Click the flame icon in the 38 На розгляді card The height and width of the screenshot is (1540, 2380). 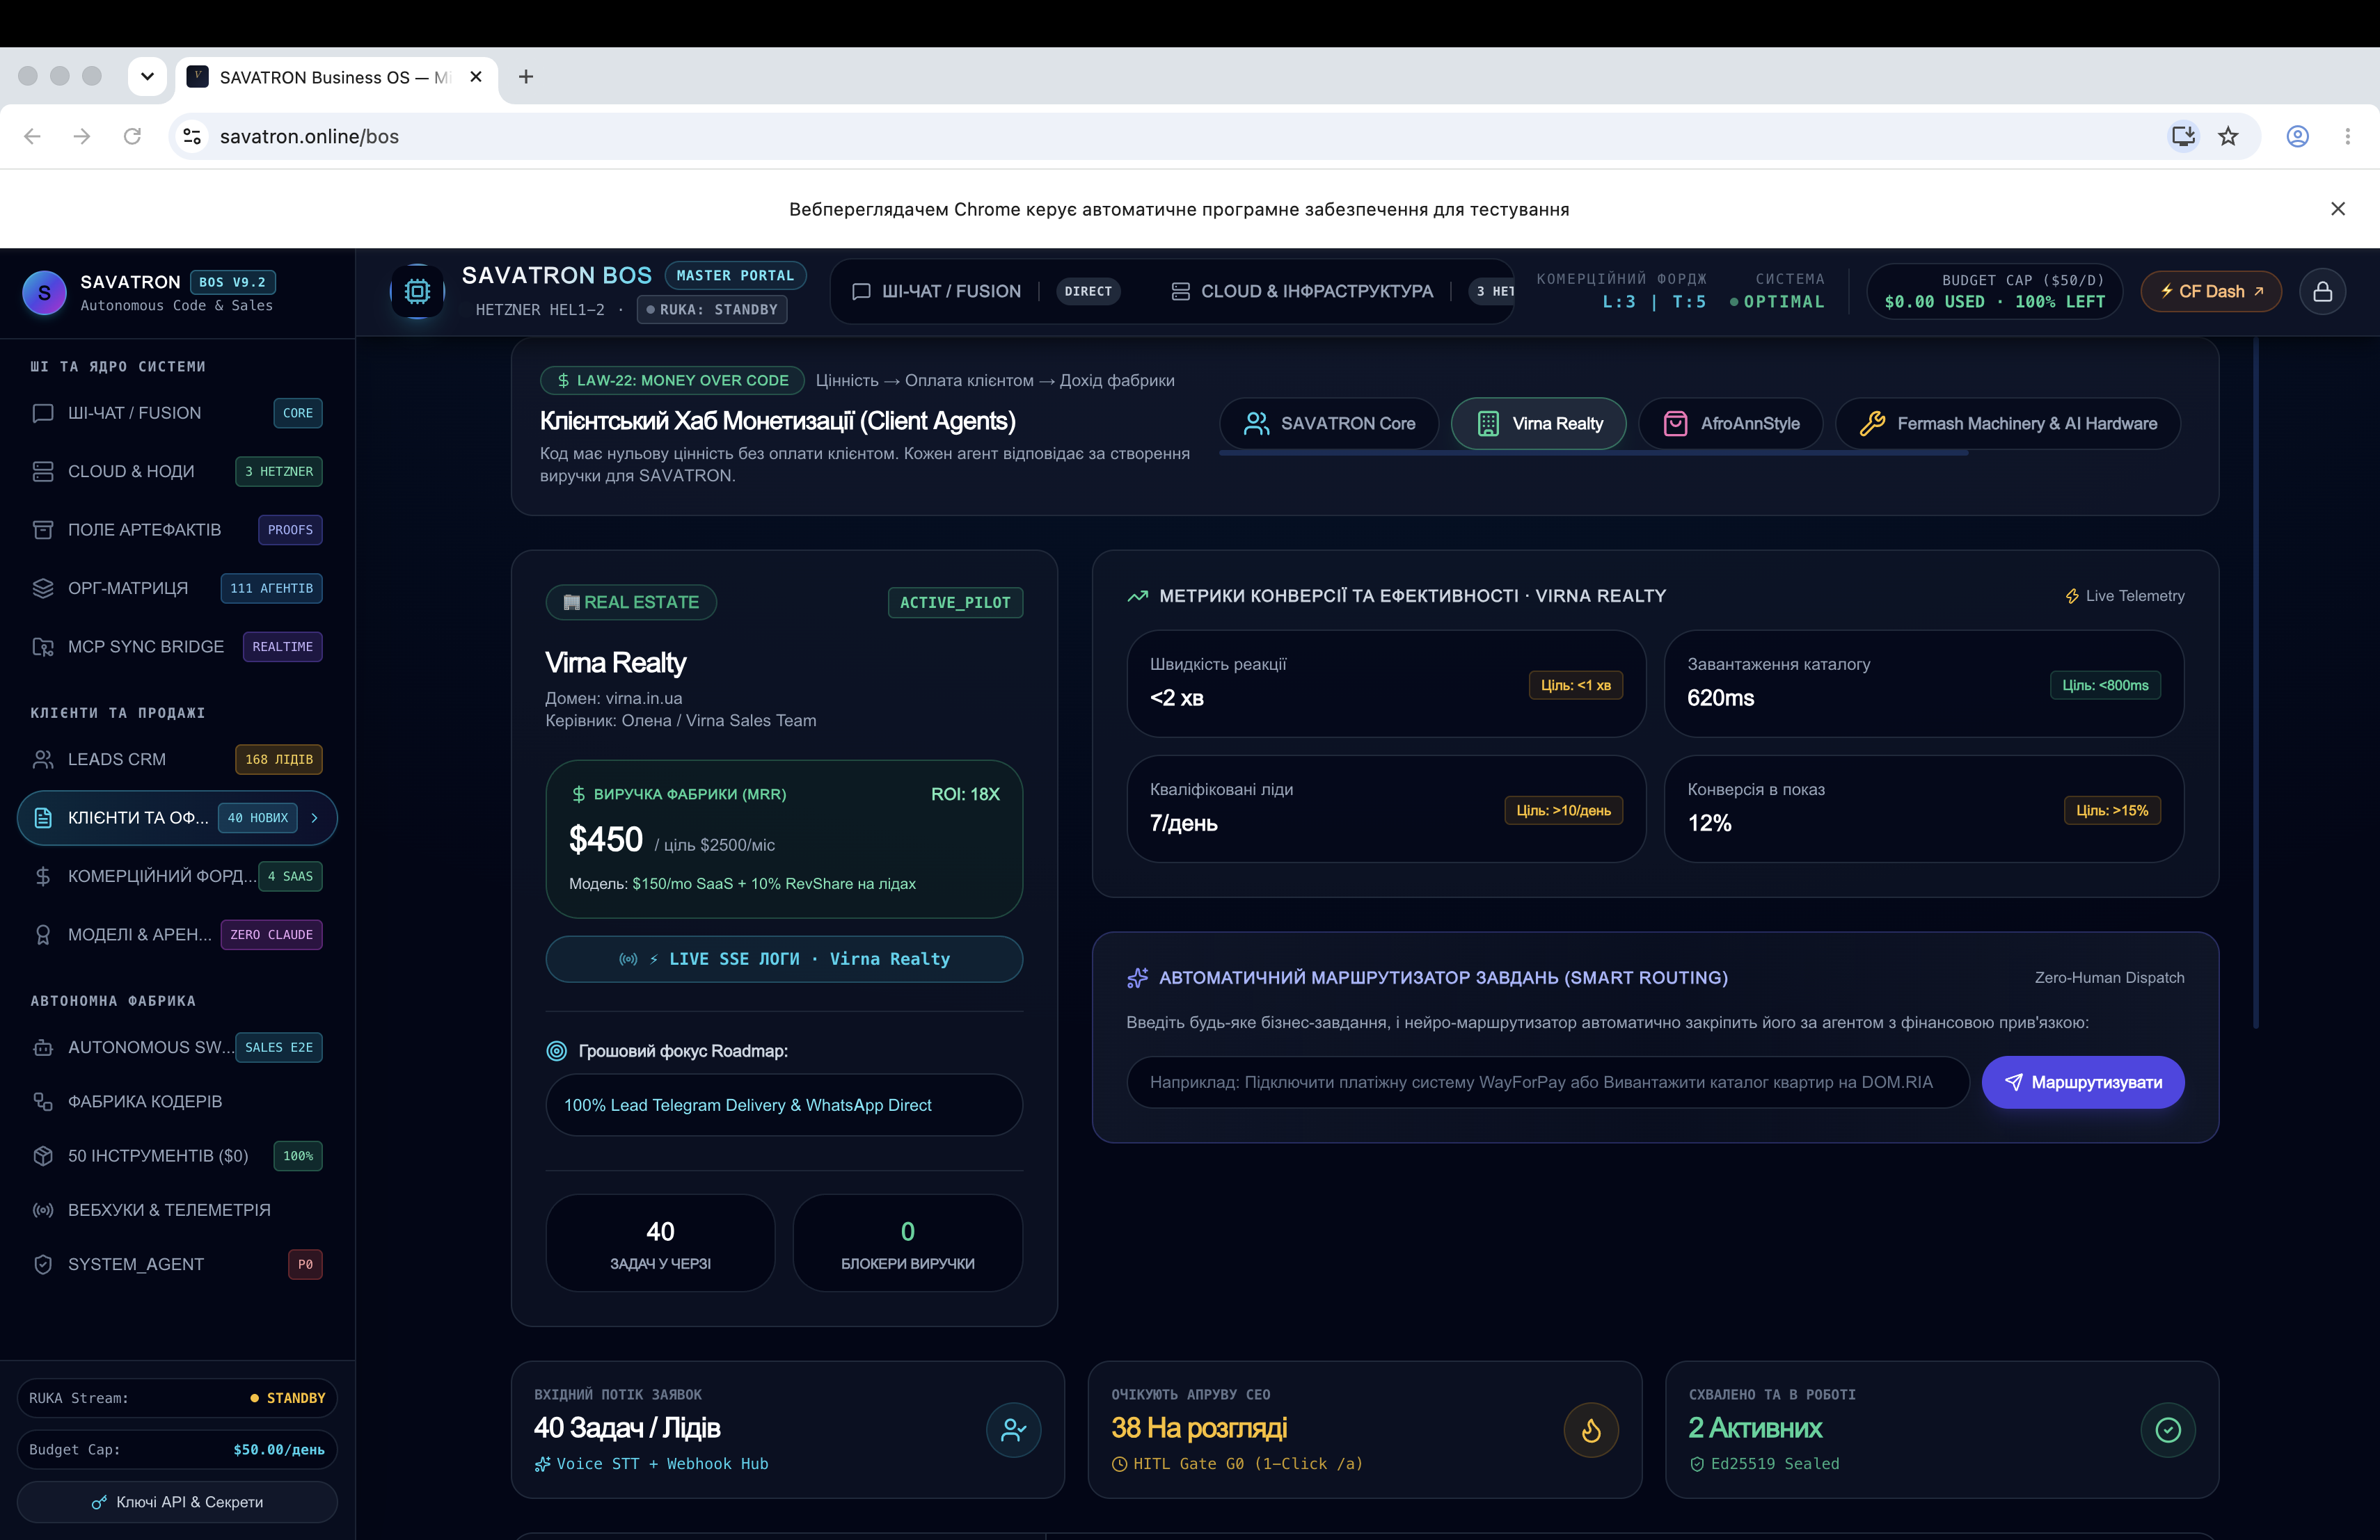[1591, 1430]
